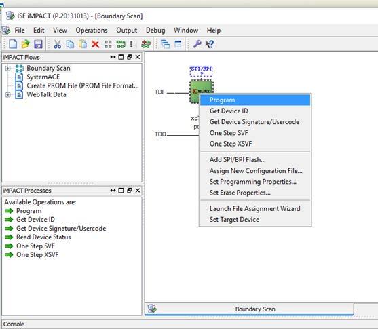Click the Copy toolbar icon
The image size is (378, 329).
[x=70, y=44]
